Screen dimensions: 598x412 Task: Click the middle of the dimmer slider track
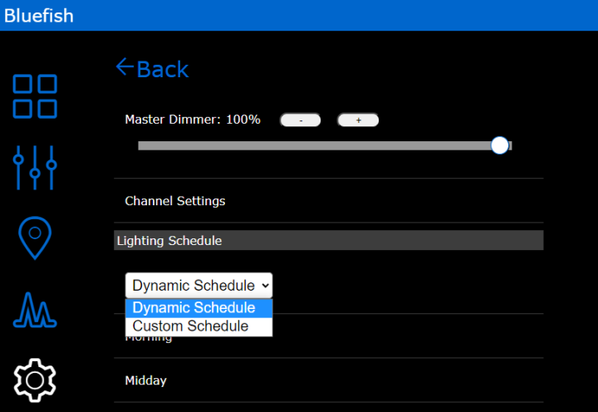click(x=324, y=145)
